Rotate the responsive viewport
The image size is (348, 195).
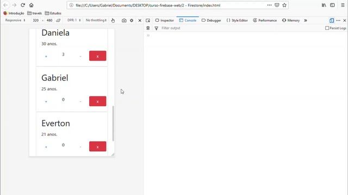[58, 21]
